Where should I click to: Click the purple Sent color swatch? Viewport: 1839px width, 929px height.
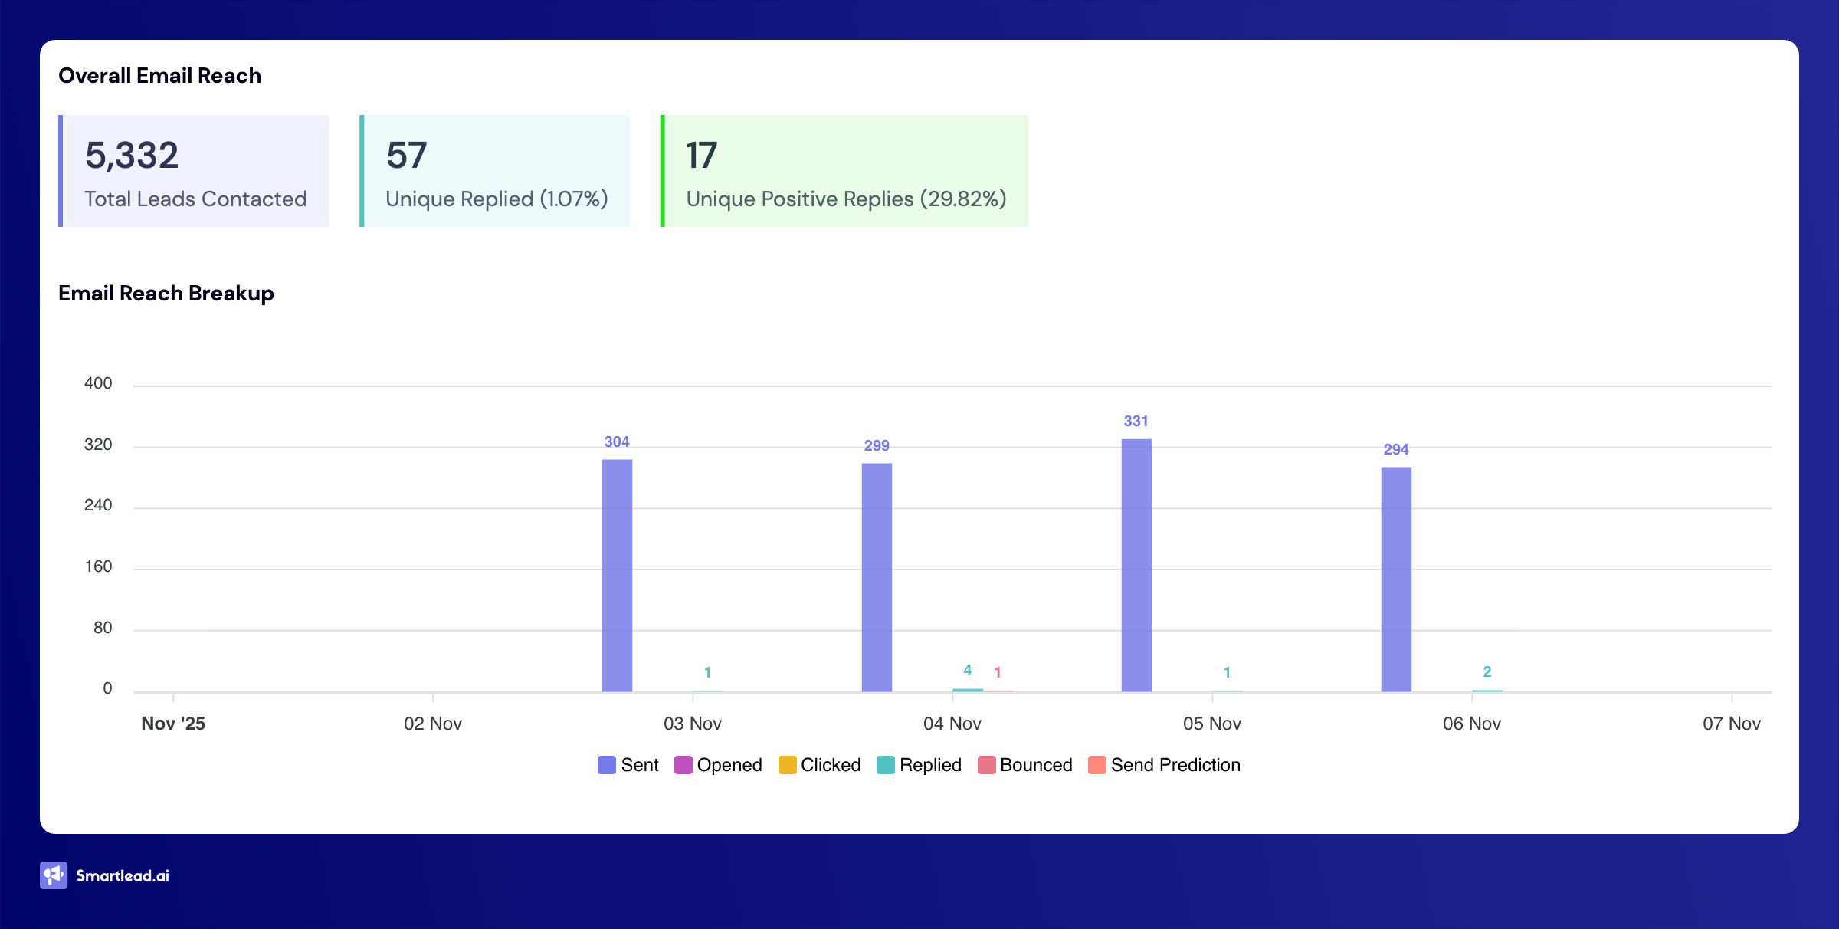tap(607, 765)
